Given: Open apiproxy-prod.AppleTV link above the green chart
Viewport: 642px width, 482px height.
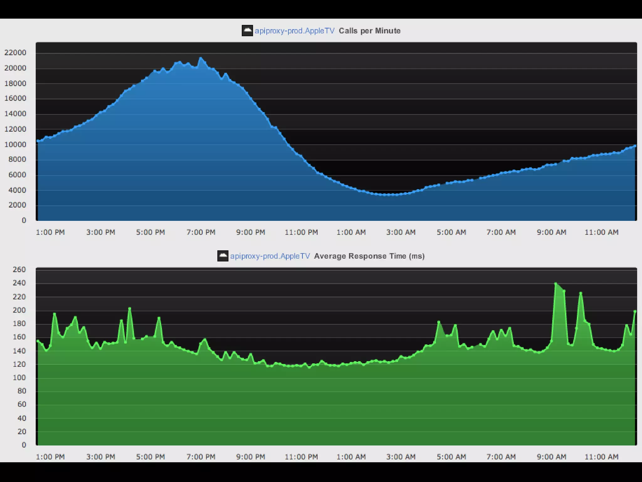Looking at the screenshot, I should [x=270, y=256].
